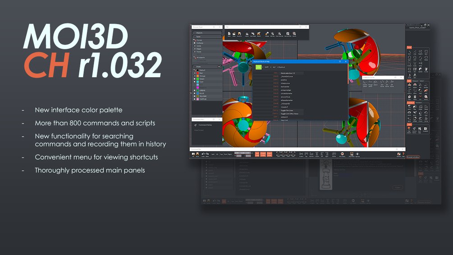Click the Browser window button
This screenshot has height=255, width=453.
413,157
